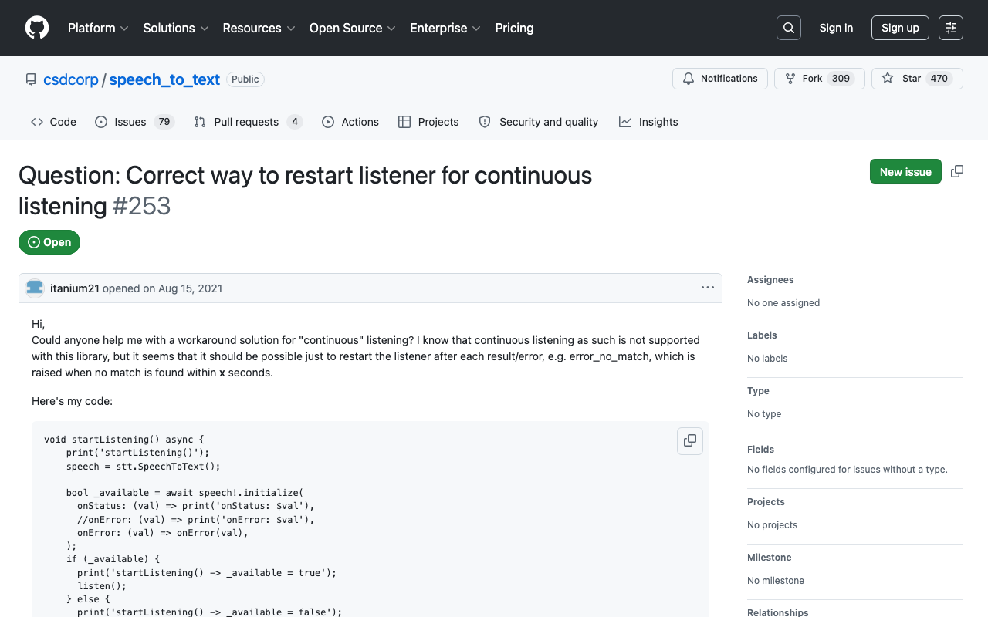Screen dimensions: 988x617
Task: Select the Labels sidebar heading
Action: pos(762,335)
